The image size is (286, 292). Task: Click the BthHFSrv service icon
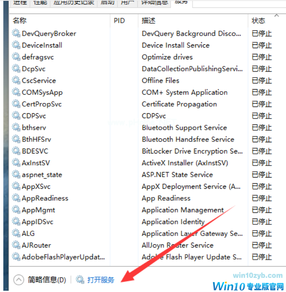[16, 139]
